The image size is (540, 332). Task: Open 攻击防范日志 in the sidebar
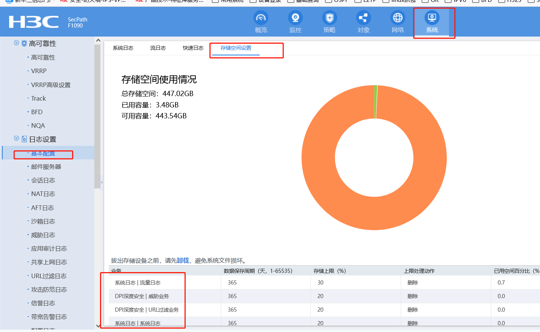(49, 289)
